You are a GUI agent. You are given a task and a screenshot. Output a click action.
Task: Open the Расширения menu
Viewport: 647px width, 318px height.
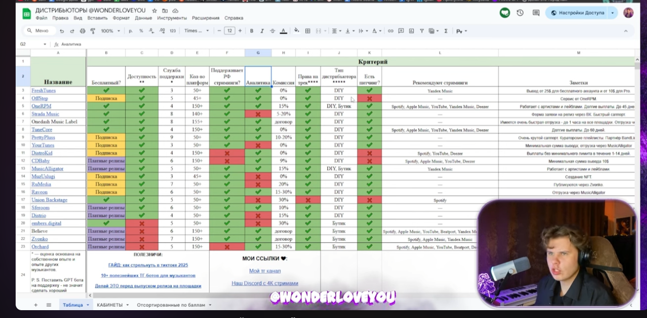point(205,18)
